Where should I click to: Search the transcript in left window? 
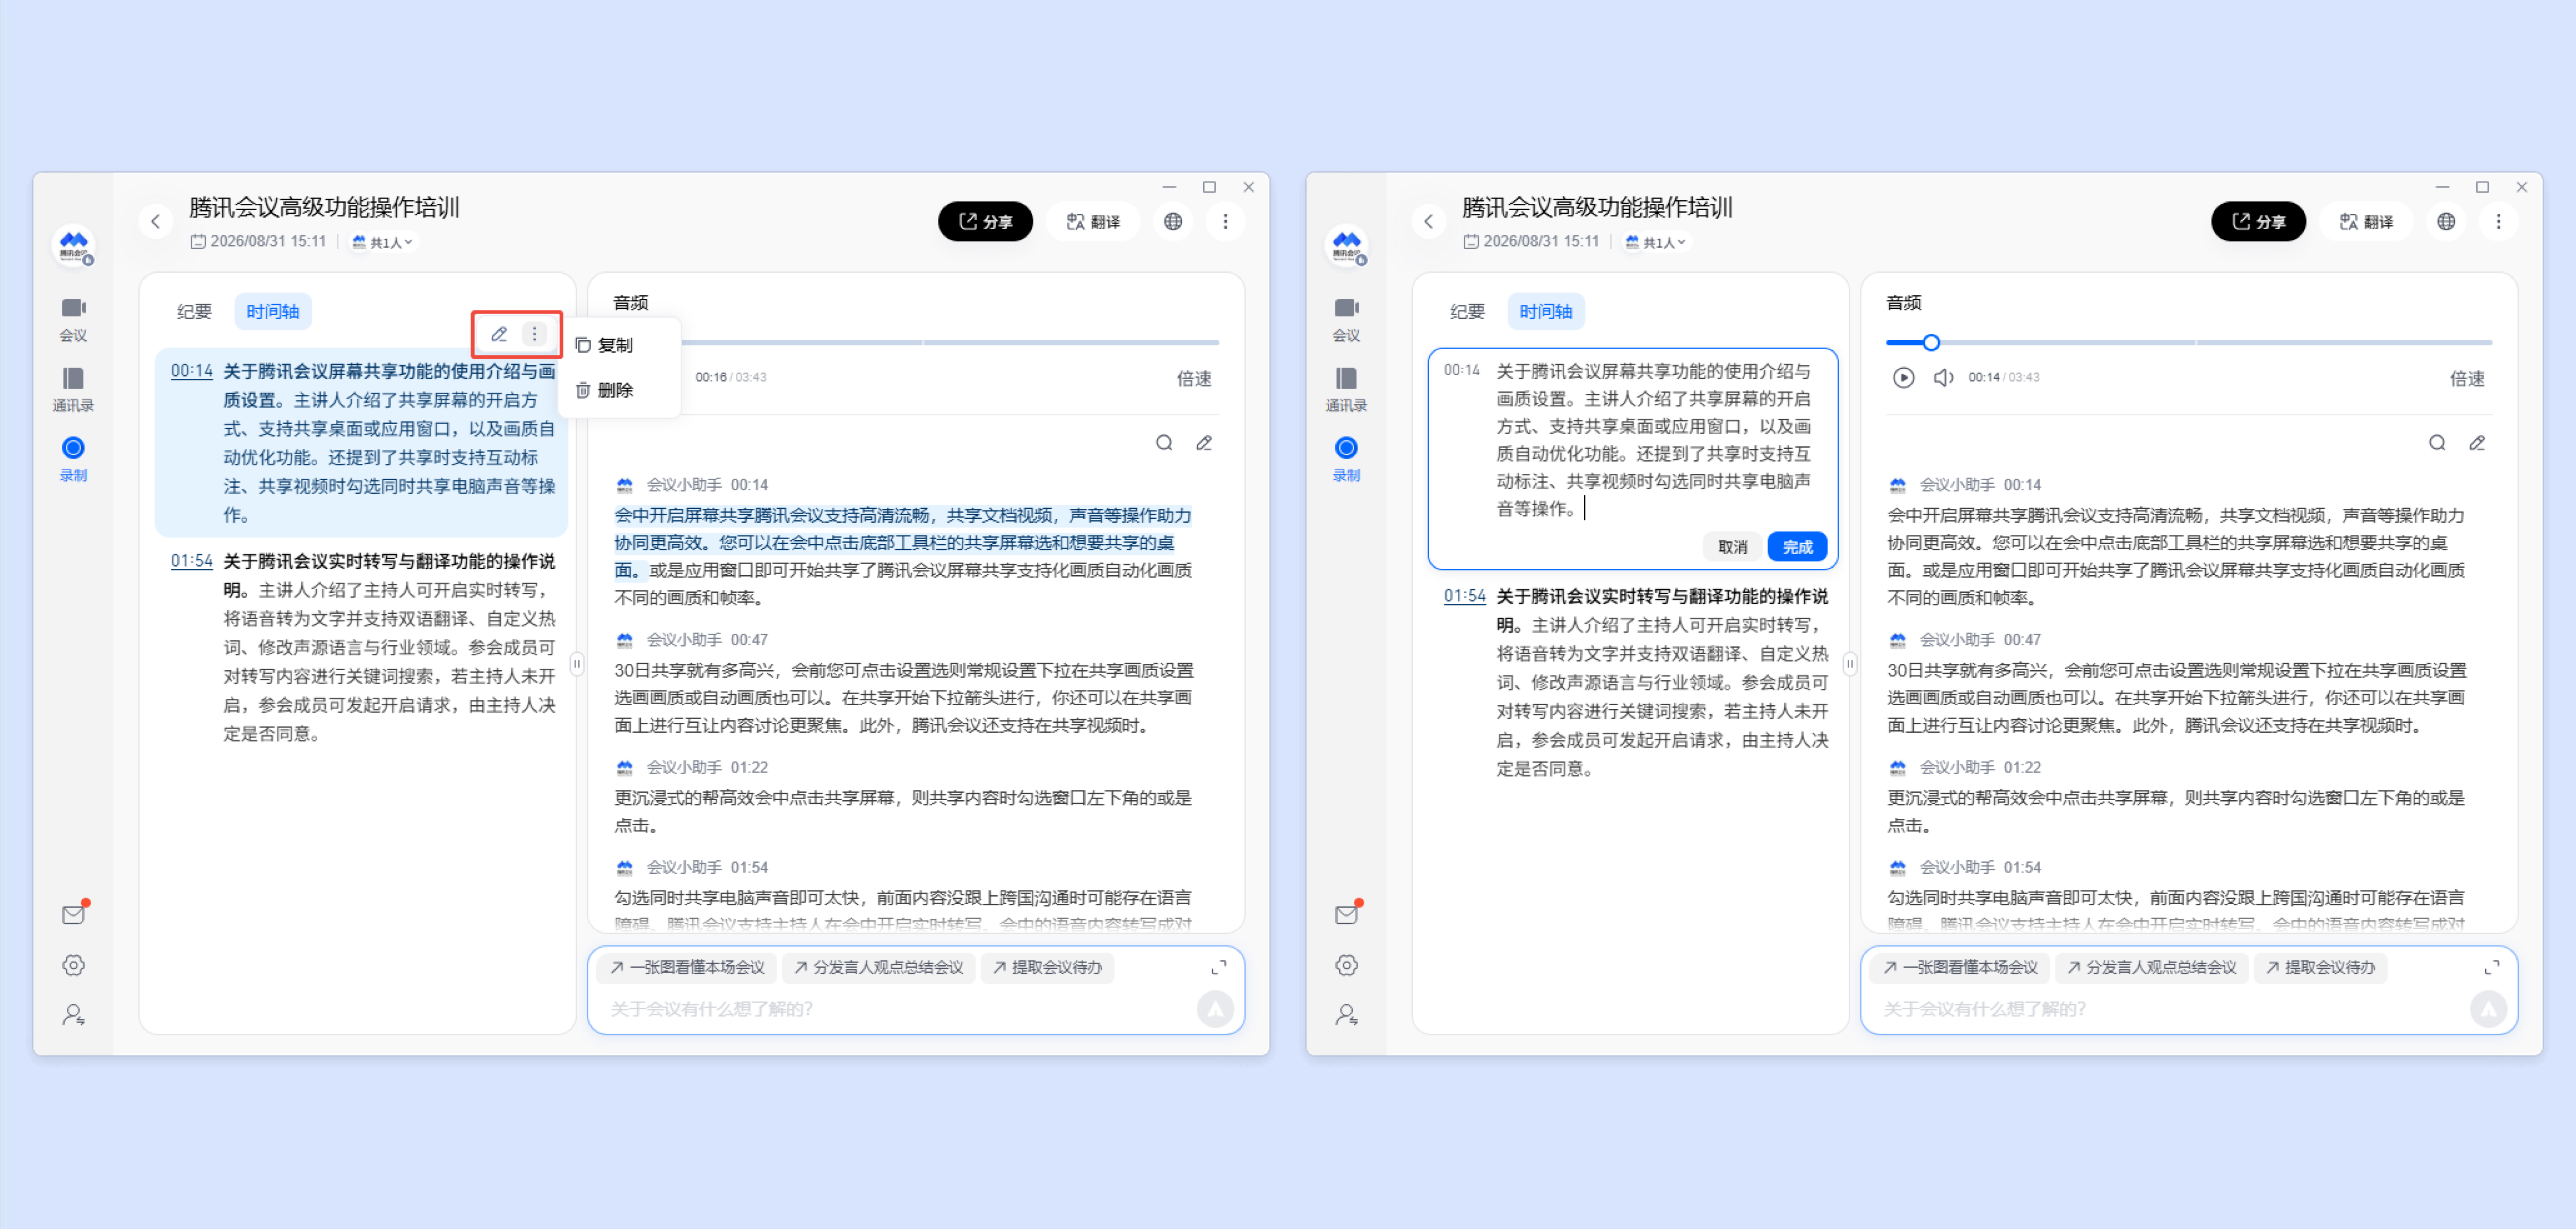click(1164, 443)
